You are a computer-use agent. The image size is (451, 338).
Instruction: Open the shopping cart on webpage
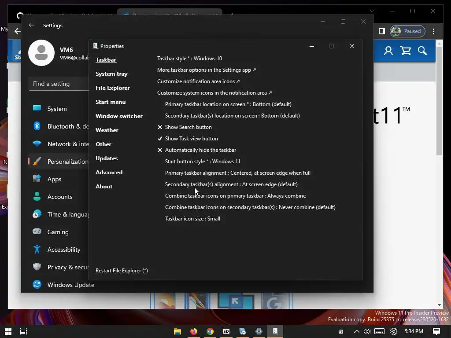(x=406, y=51)
